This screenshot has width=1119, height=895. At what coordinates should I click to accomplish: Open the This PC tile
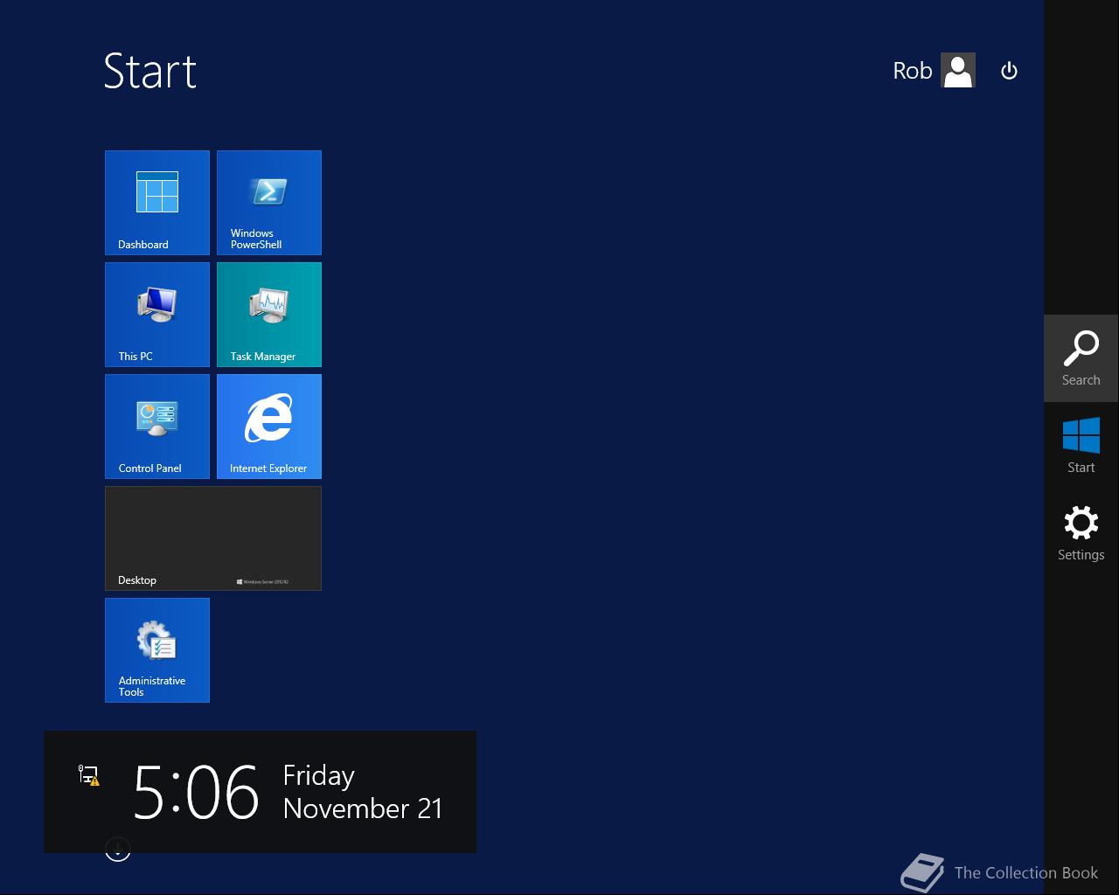pyautogui.click(x=157, y=315)
